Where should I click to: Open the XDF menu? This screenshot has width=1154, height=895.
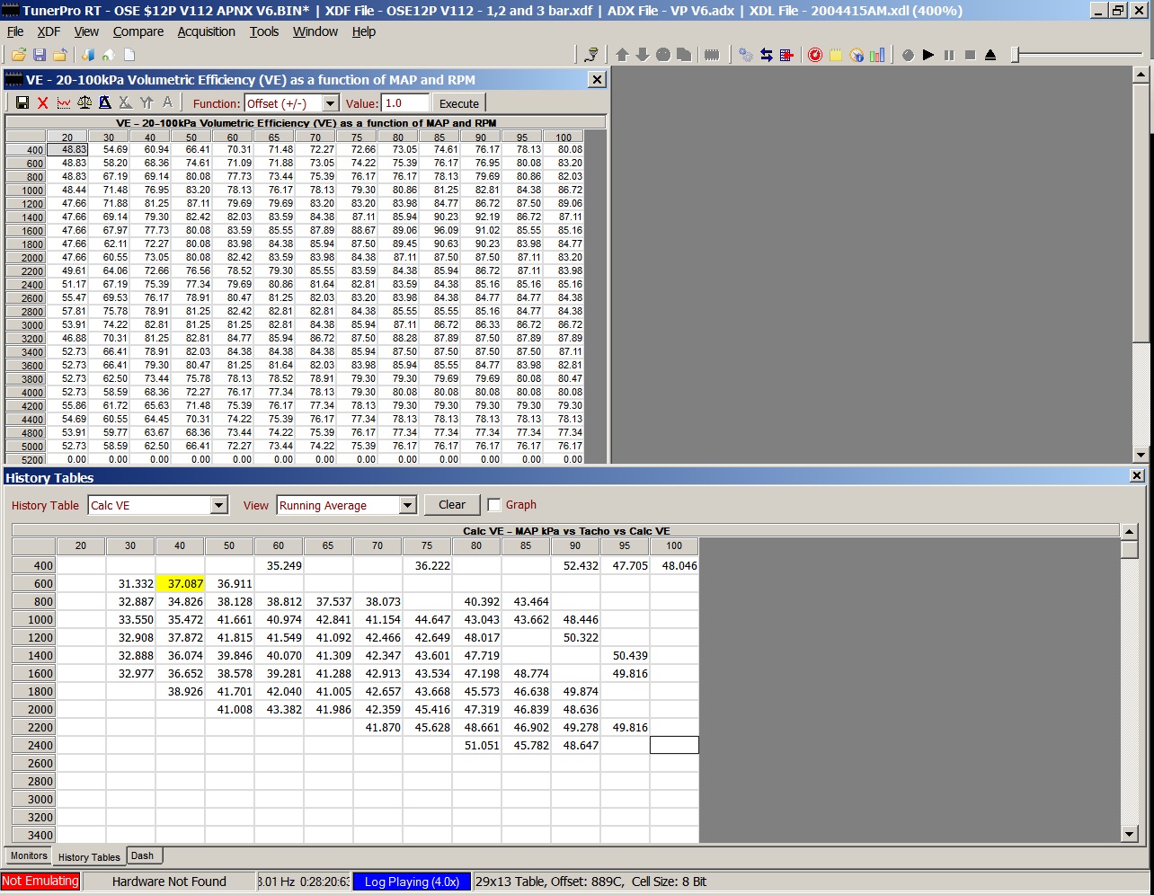[x=49, y=31]
